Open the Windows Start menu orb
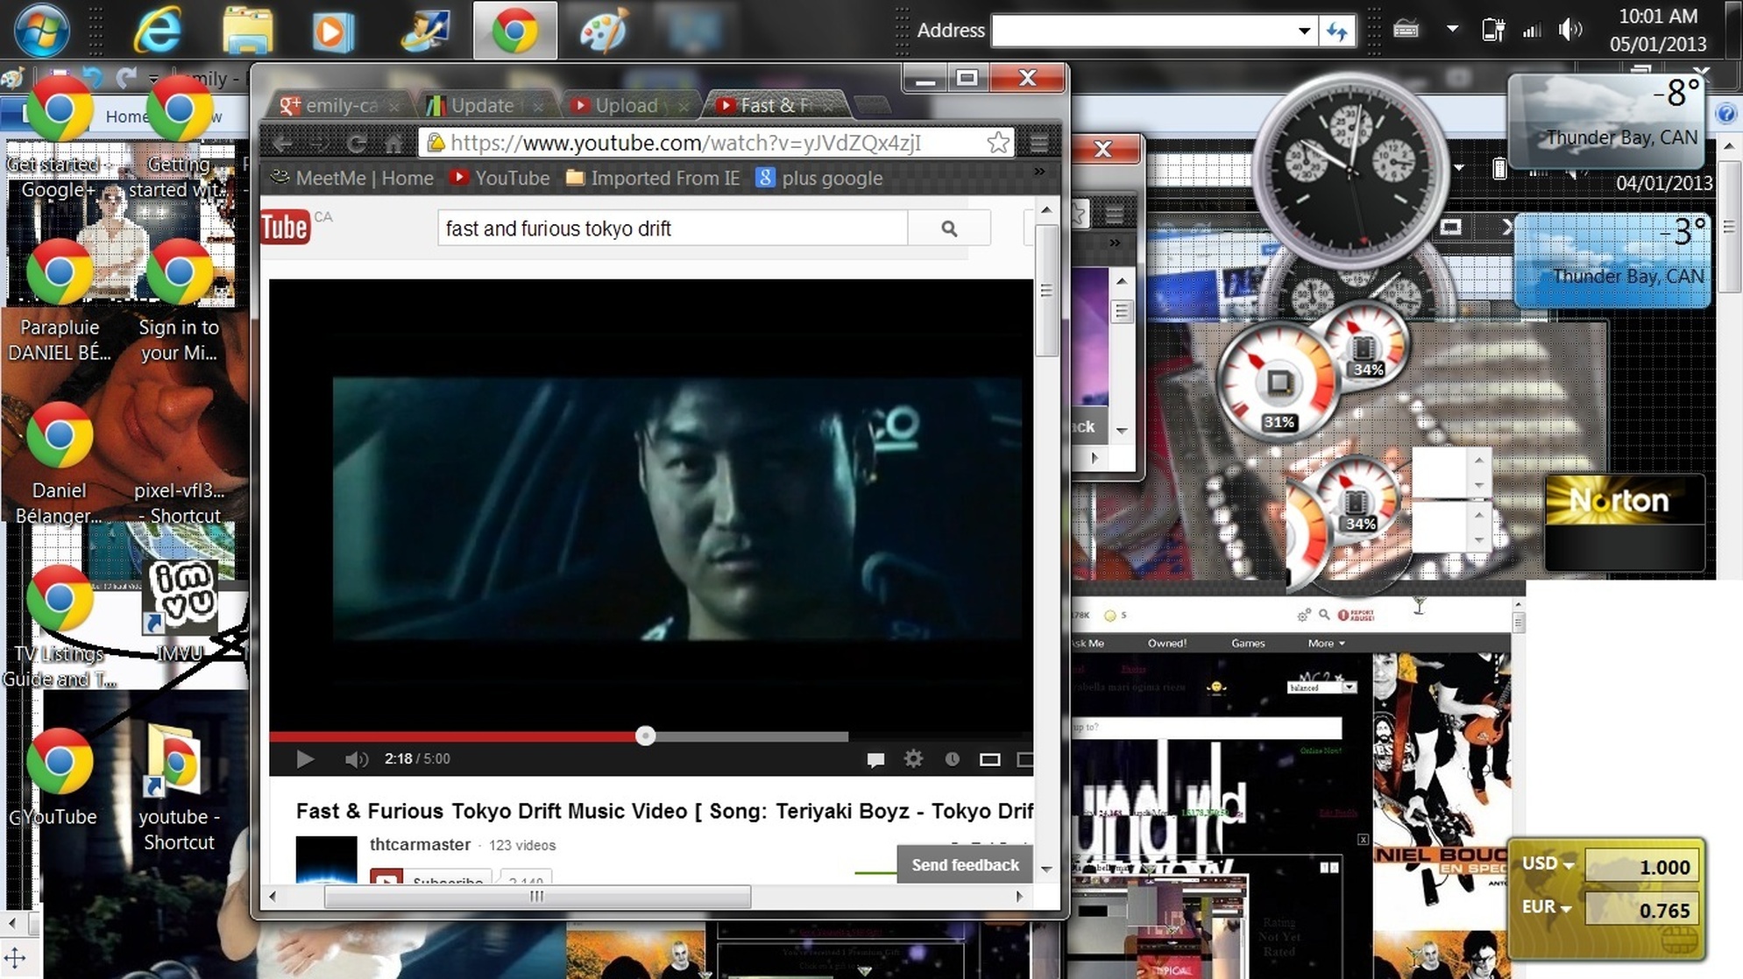1743x979 pixels. (41, 30)
